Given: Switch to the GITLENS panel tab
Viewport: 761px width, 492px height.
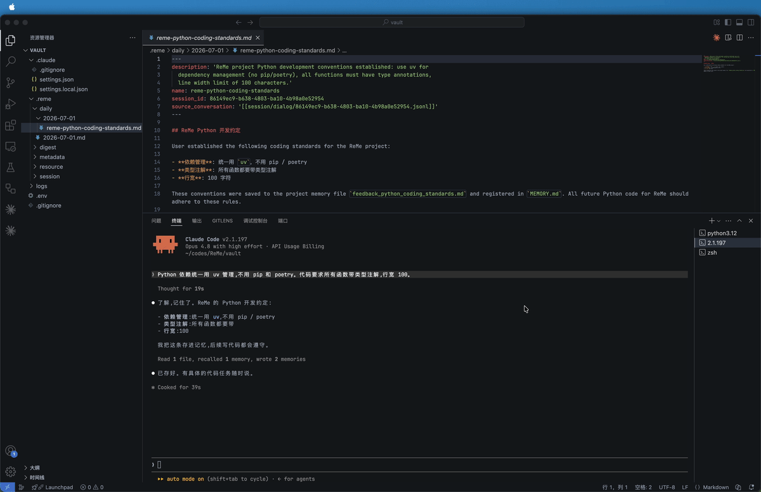Looking at the screenshot, I should pyautogui.click(x=223, y=221).
